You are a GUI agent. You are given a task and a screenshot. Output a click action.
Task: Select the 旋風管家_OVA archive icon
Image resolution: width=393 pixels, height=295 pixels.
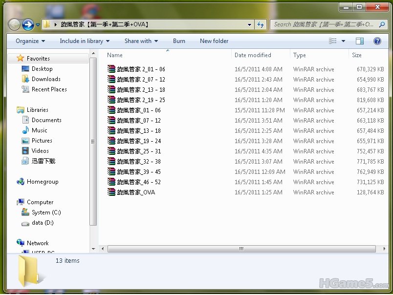[x=111, y=192]
